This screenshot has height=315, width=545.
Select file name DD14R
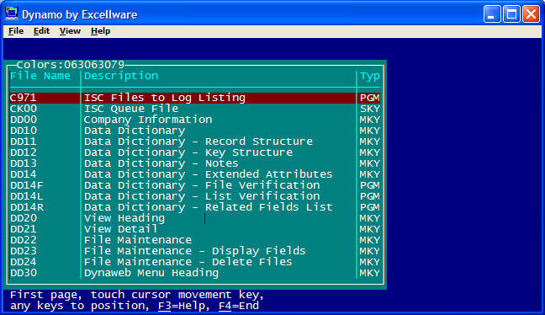(27, 207)
